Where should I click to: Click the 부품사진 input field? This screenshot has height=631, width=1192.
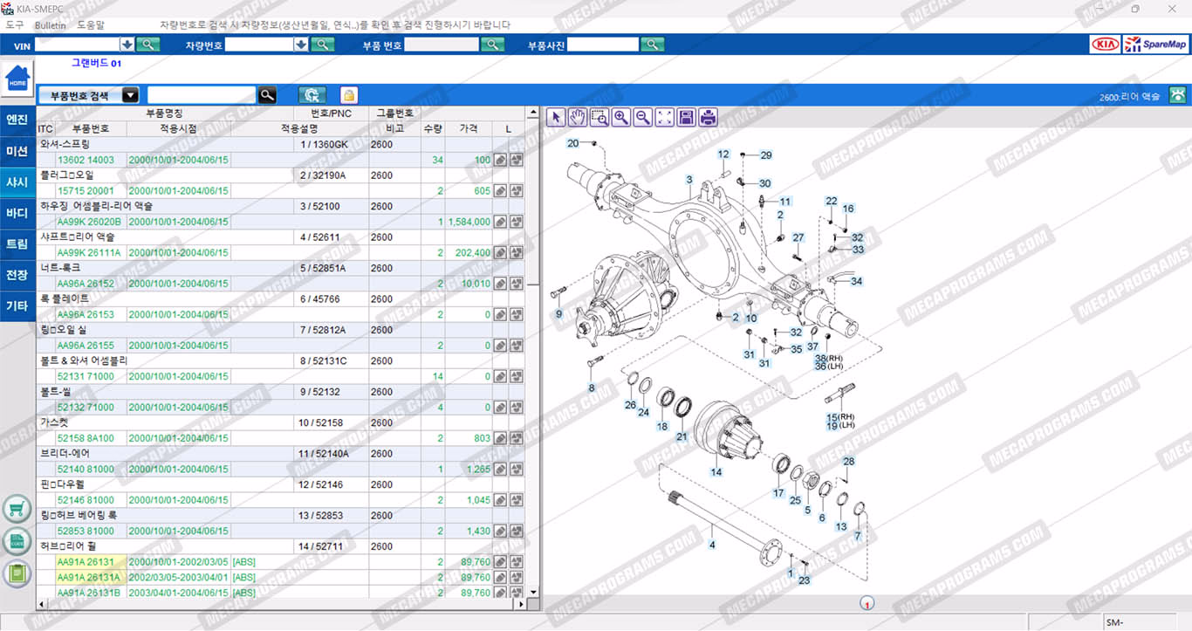(x=602, y=45)
